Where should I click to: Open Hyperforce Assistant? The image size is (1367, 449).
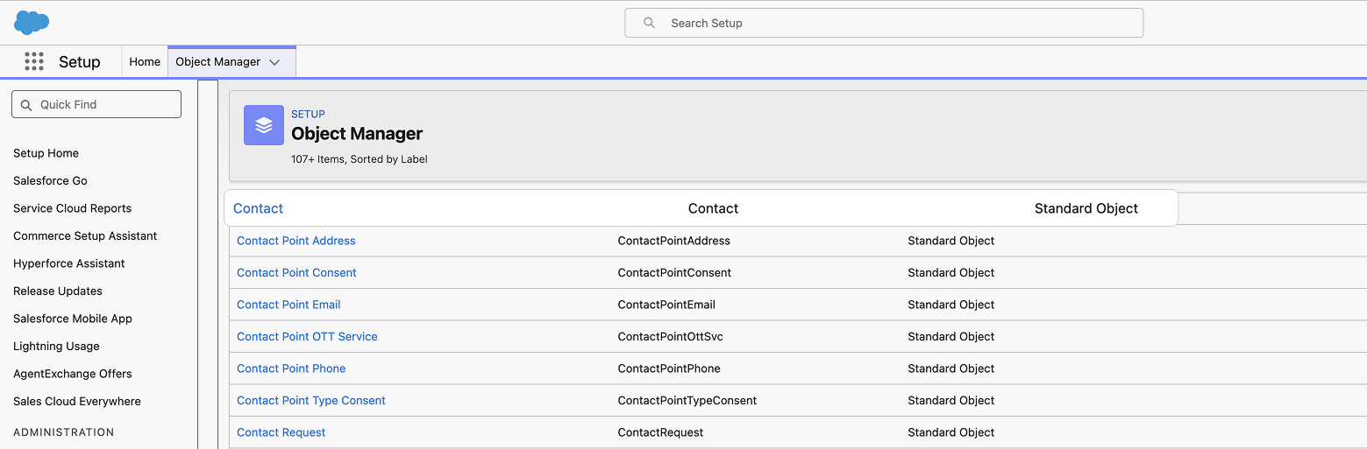pos(69,263)
